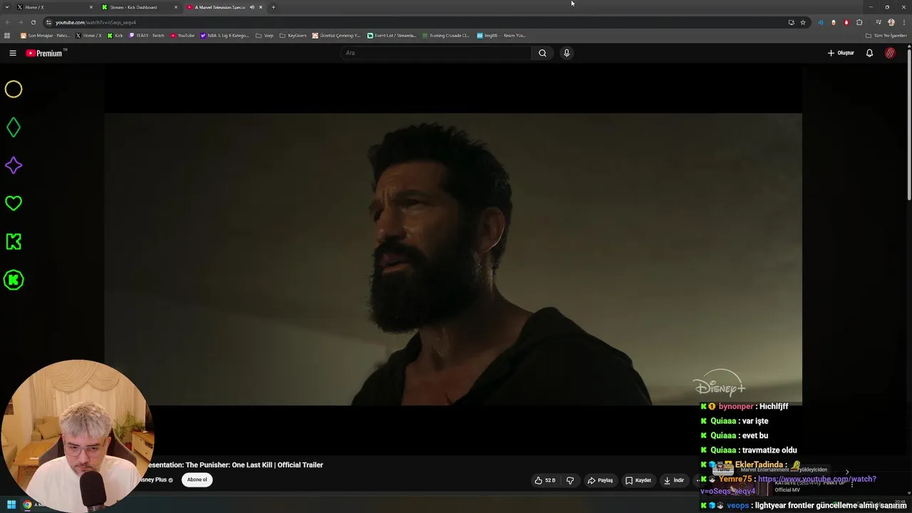Switch to the Home / X browser tab
Screen dimensions: 912x513
[x=55, y=7]
